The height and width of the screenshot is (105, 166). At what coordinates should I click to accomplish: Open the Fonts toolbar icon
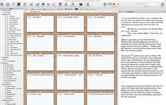(x=66, y=4)
